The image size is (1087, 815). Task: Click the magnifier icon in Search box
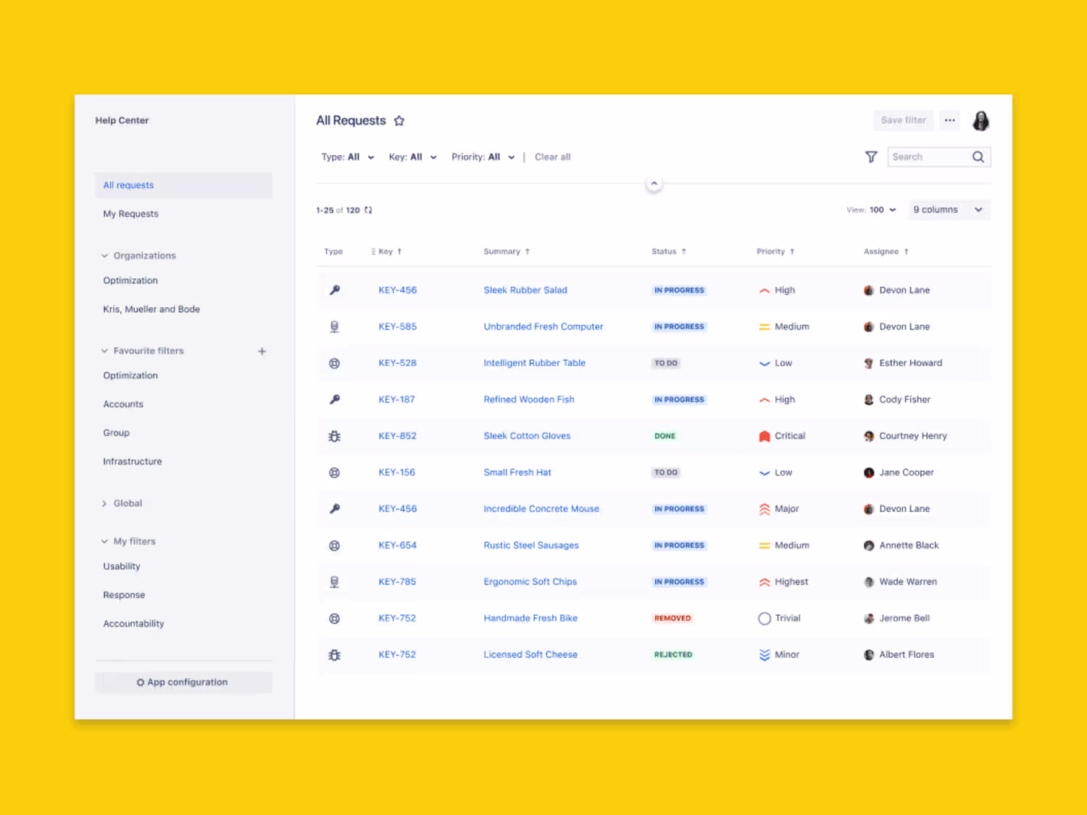(x=978, y=157)
